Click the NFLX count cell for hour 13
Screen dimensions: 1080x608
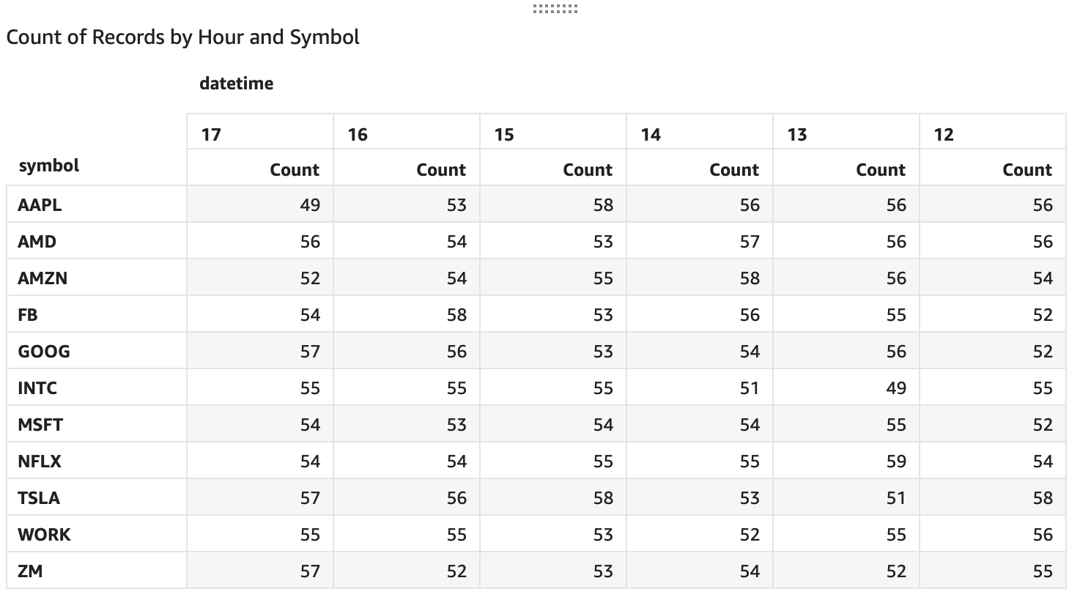pyautogui.click(x=896, y=461)
